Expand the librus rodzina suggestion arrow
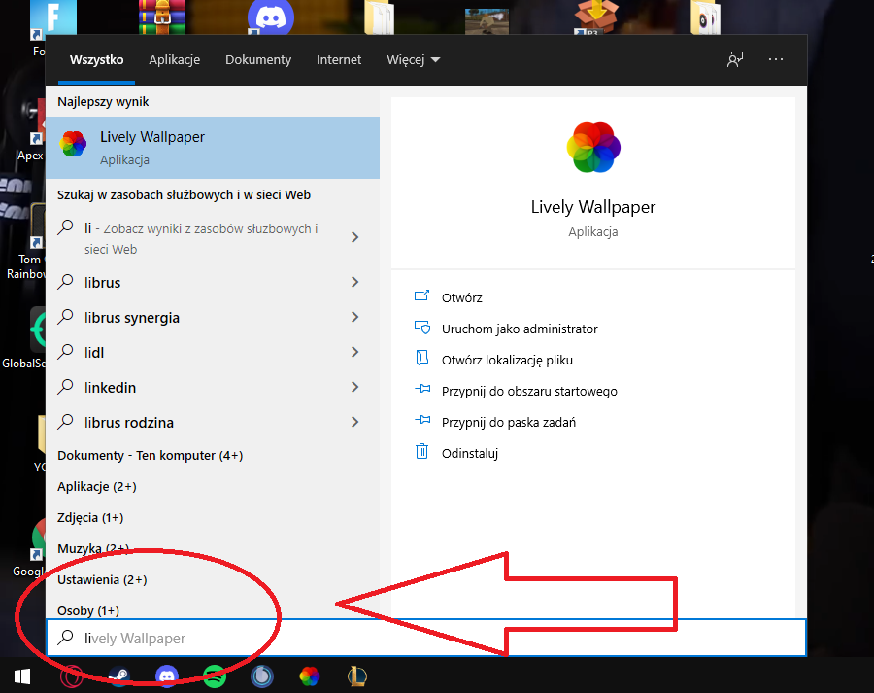 pyautogui.click(x=355, y=422)
